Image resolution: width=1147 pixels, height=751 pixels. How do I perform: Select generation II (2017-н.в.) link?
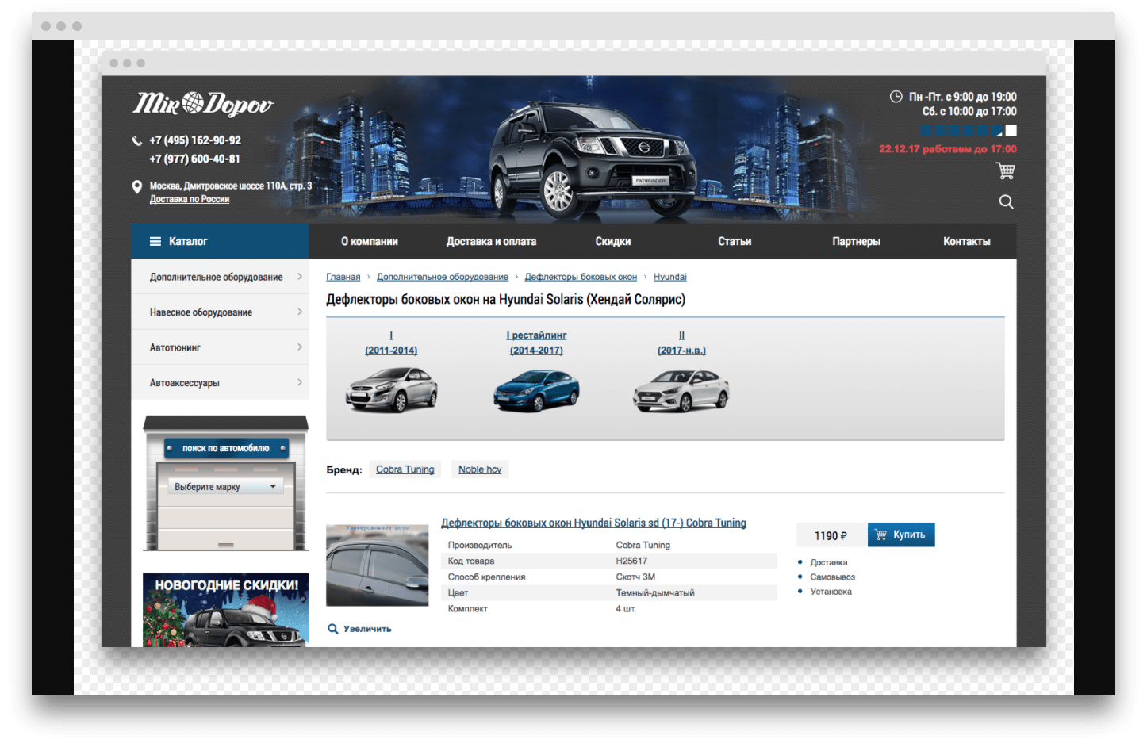[681, 343]
